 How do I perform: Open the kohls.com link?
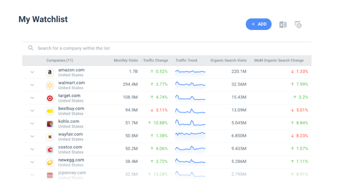(x=69, y=121)
